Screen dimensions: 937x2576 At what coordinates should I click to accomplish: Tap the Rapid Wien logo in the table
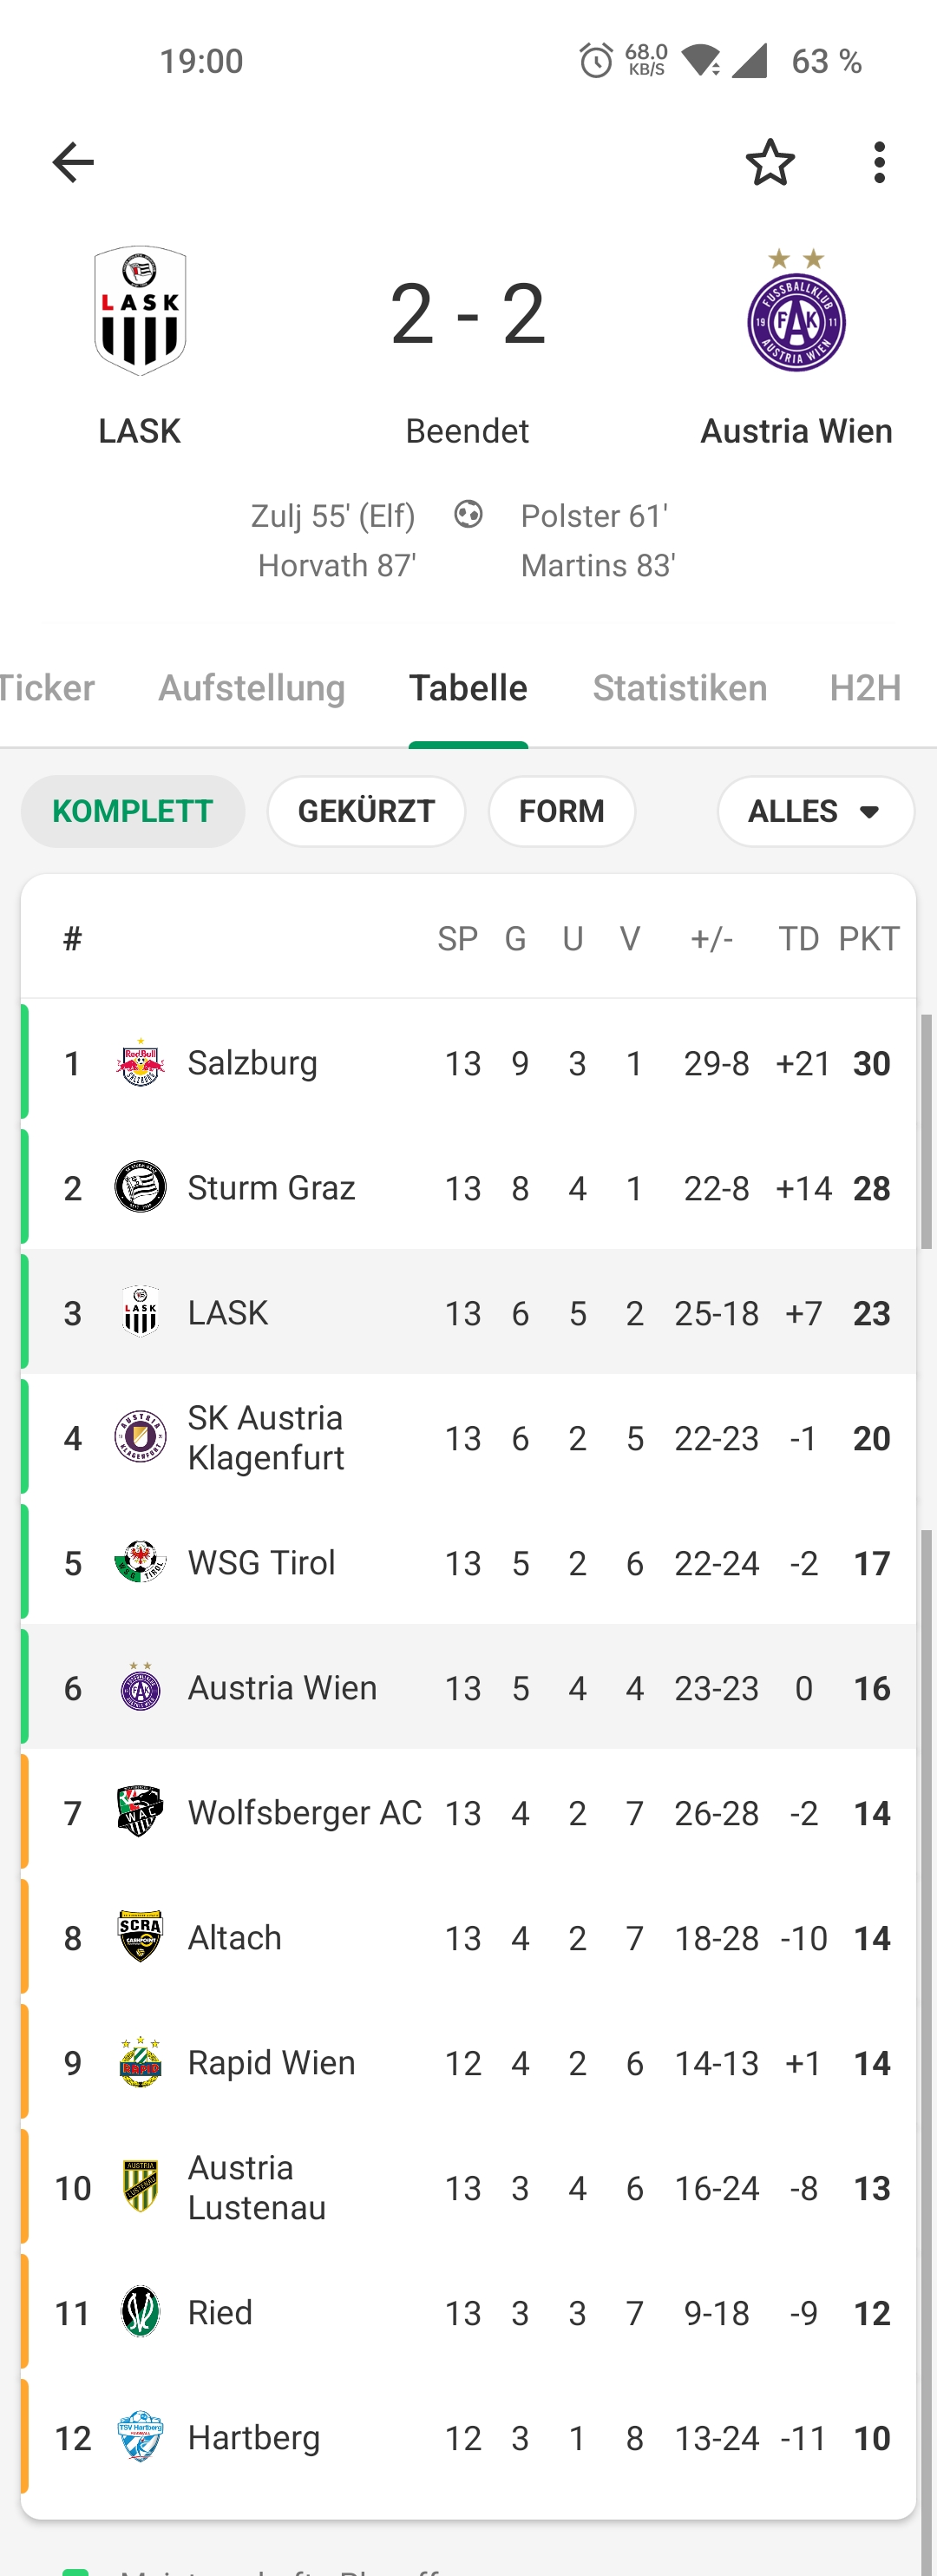(140, 2063)
